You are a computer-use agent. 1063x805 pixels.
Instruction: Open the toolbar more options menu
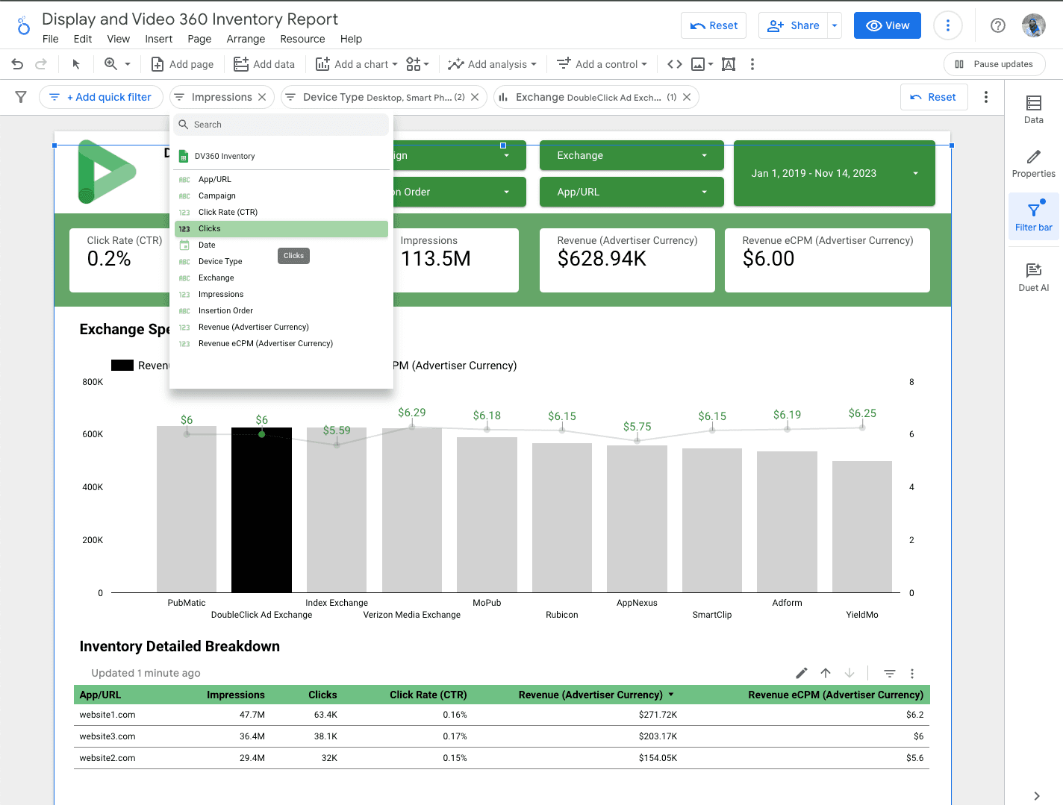(x=752, y=64)
